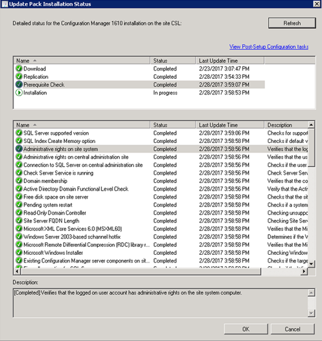The image size is (322, 341).
Task: Click the check icon for Connection to SQL Server row
Action: (x=19, y=165)
